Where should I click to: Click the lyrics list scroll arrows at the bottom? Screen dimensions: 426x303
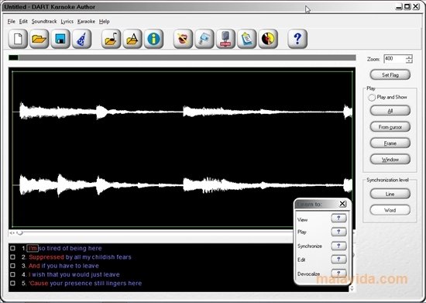coord(352,288)
